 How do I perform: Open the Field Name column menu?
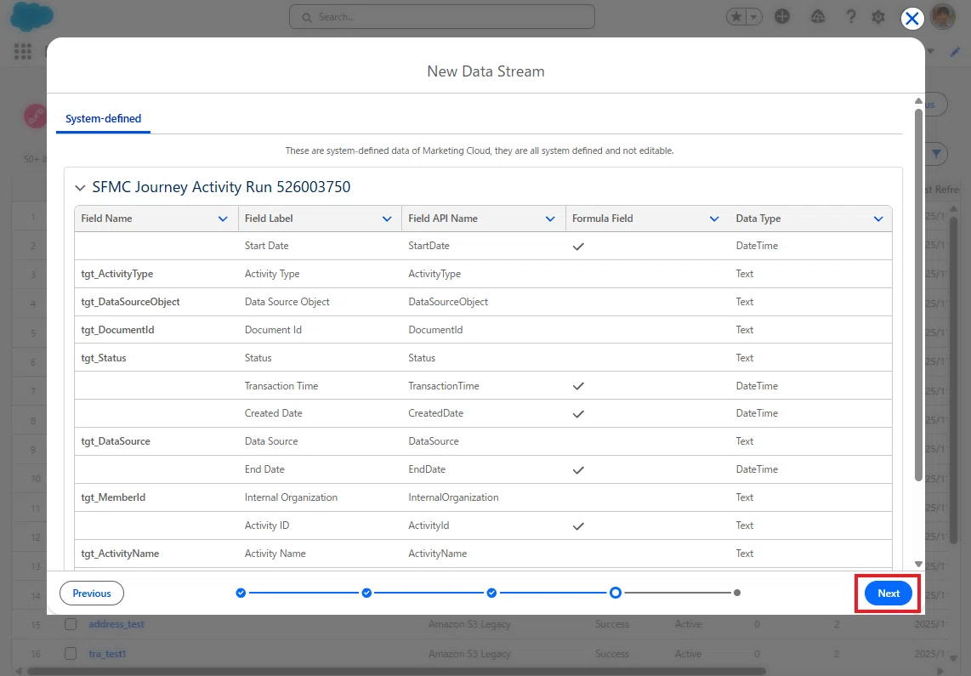click(x=223, y=219)
